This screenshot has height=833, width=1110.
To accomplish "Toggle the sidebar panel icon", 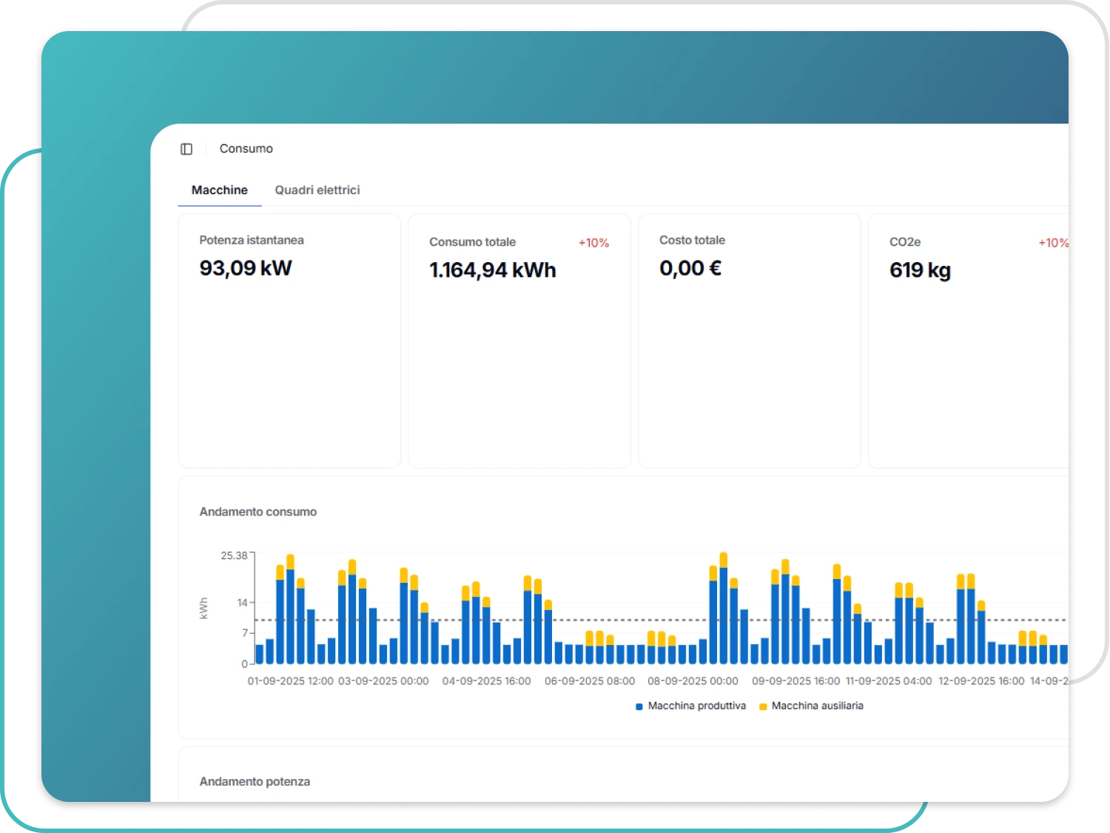I will tap(186, 149).
